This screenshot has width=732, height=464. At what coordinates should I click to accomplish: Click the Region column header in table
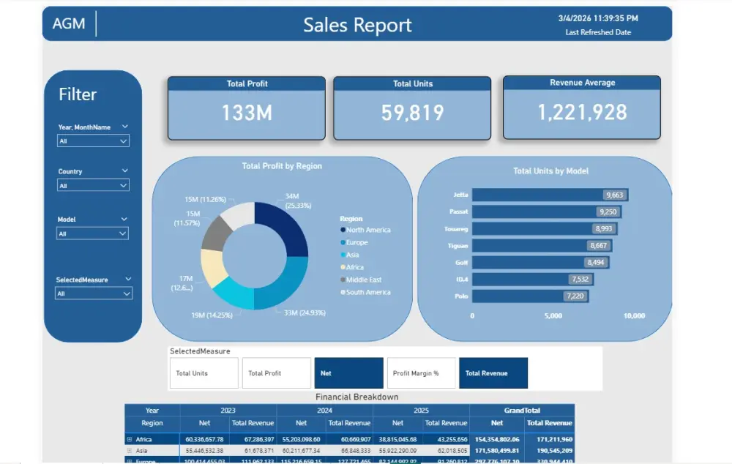(x=152, y=423)
